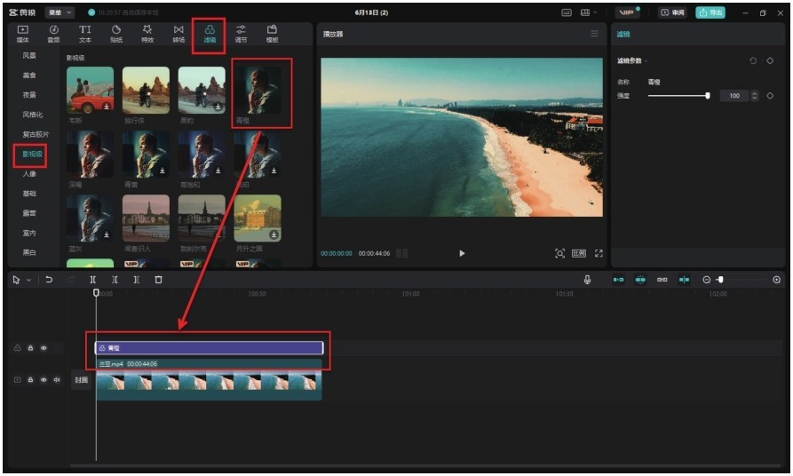Click the preview zoom-focus icon
Screen dimensions: 793x476
pos(559,253)
